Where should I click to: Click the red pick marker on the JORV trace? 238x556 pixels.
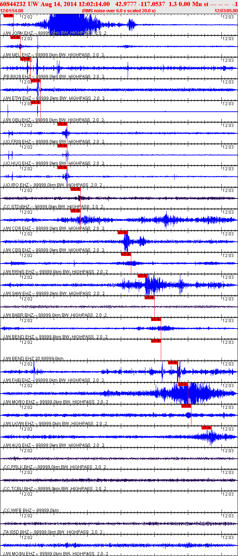point(8,16)
